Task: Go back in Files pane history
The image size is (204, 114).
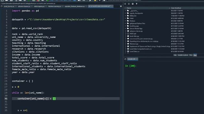Action: (125, 4)
